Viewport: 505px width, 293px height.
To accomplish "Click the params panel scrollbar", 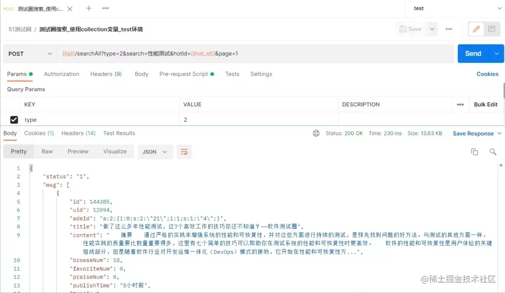I will coord(504,90).
